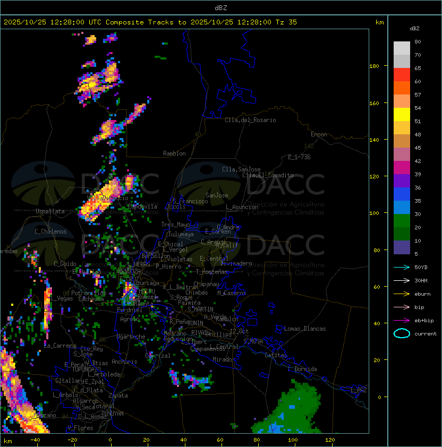Click the 'current' legend label

point(426,334)
